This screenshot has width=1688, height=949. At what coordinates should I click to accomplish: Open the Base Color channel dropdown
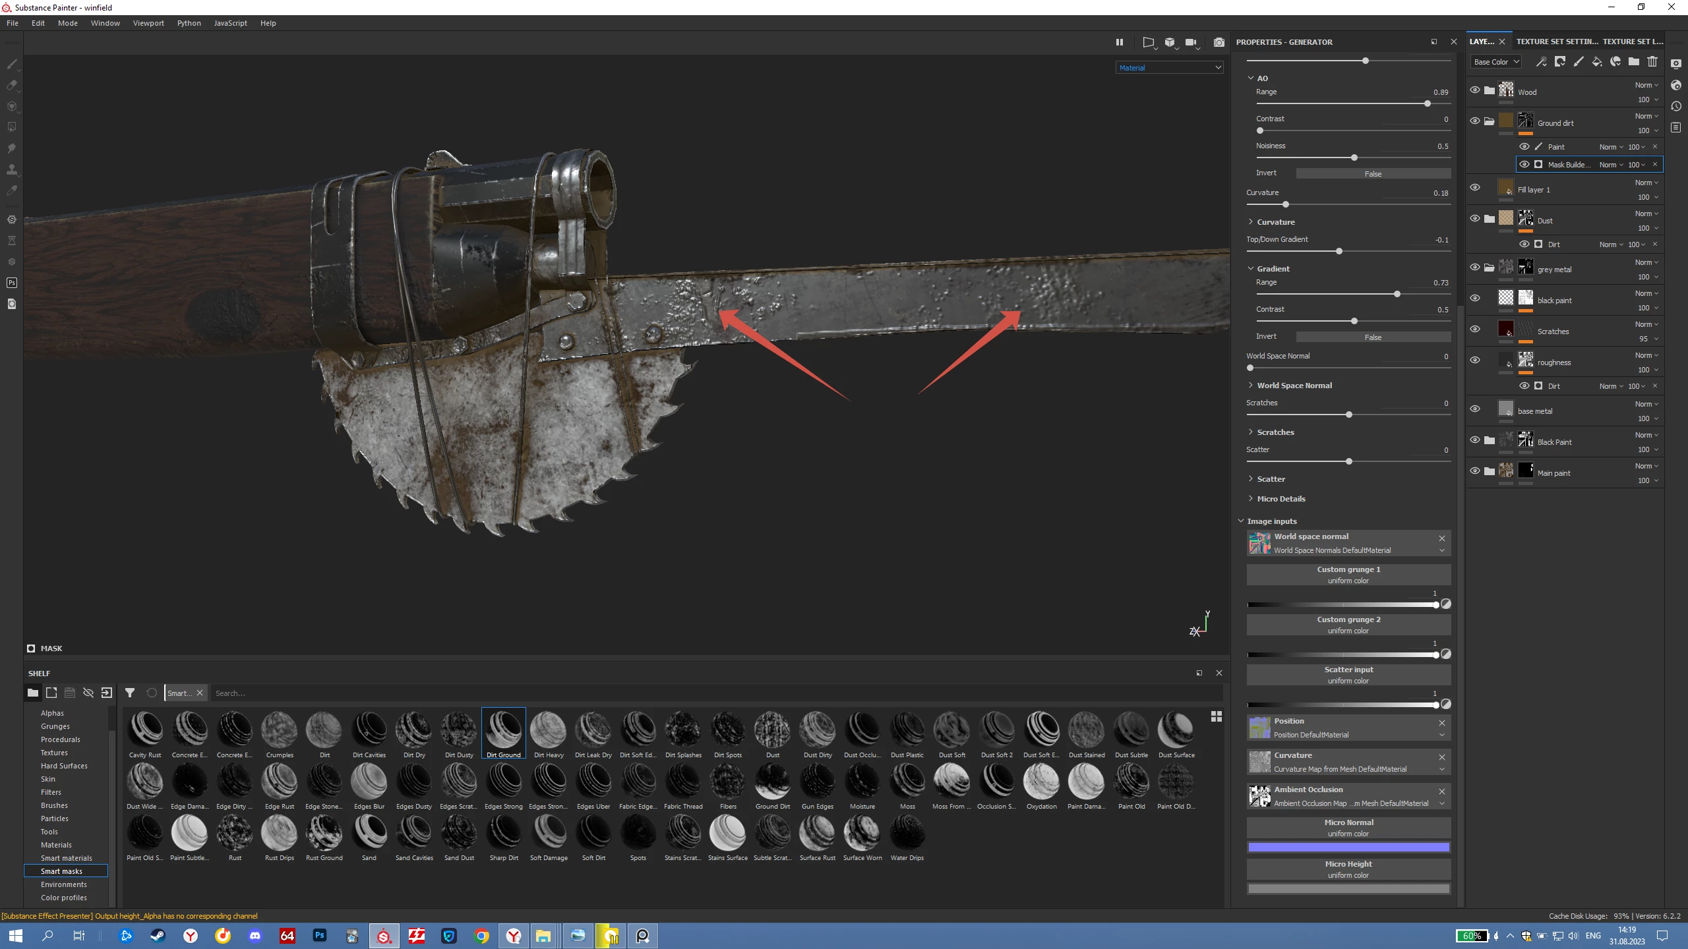tap(1496, 62)
